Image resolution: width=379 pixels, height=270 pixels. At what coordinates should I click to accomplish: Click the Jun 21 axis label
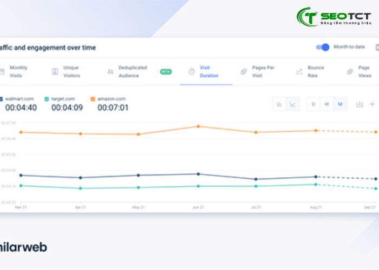tap(198, 207)
